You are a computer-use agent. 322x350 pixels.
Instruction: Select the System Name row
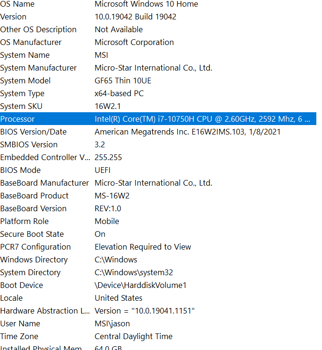pyautogui.click(x=25, y=55)
